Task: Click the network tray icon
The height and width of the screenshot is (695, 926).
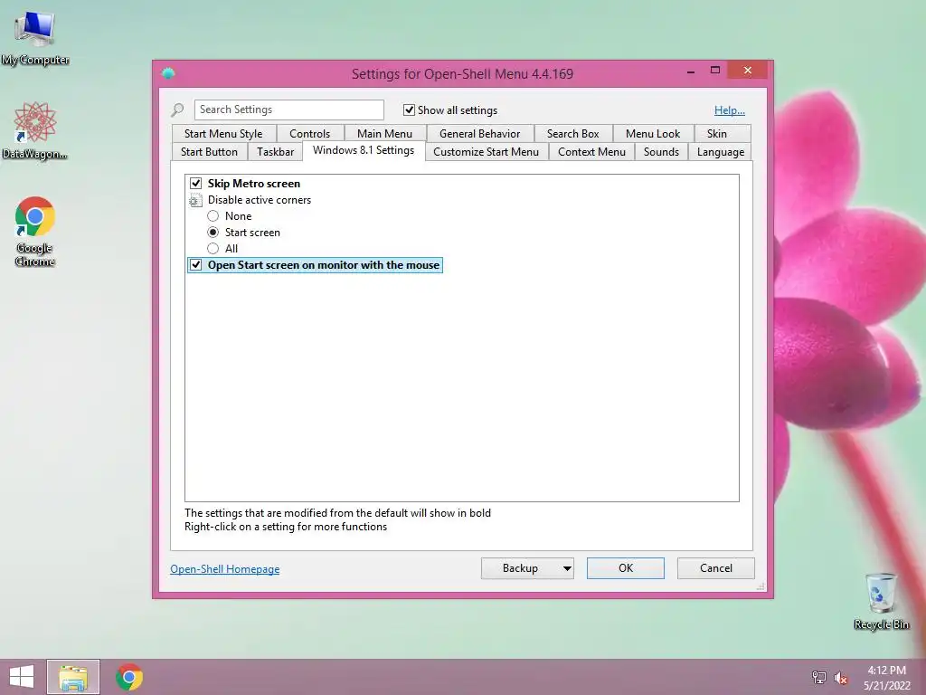Action: [819, 677]
